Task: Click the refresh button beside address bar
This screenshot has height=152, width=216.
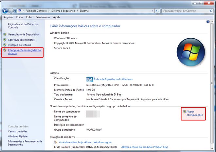Action: pyautogui.click(x=157, y=11)
